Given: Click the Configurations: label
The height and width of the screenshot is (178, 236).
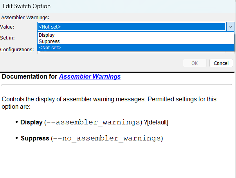Looking at the screenshot, I should (17, 50).
